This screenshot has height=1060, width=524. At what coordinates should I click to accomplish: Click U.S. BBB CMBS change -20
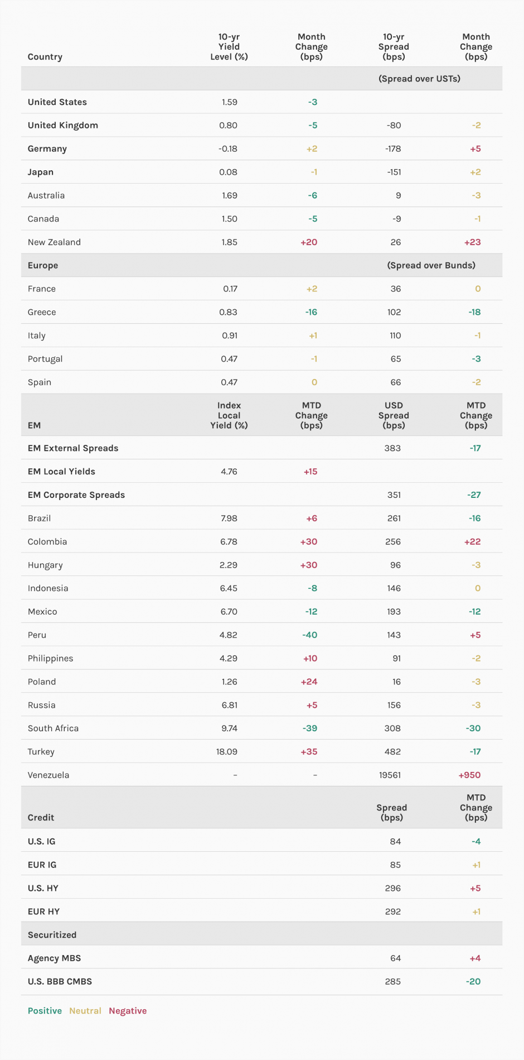[473, 982]
